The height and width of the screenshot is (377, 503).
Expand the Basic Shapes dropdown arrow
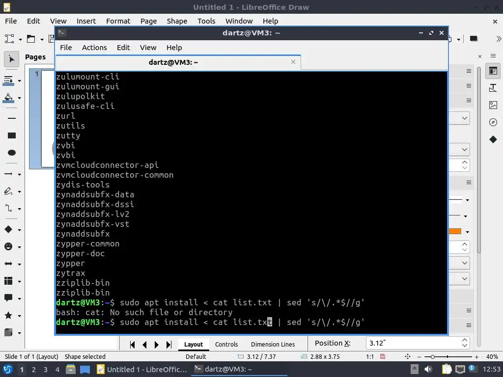20,230
